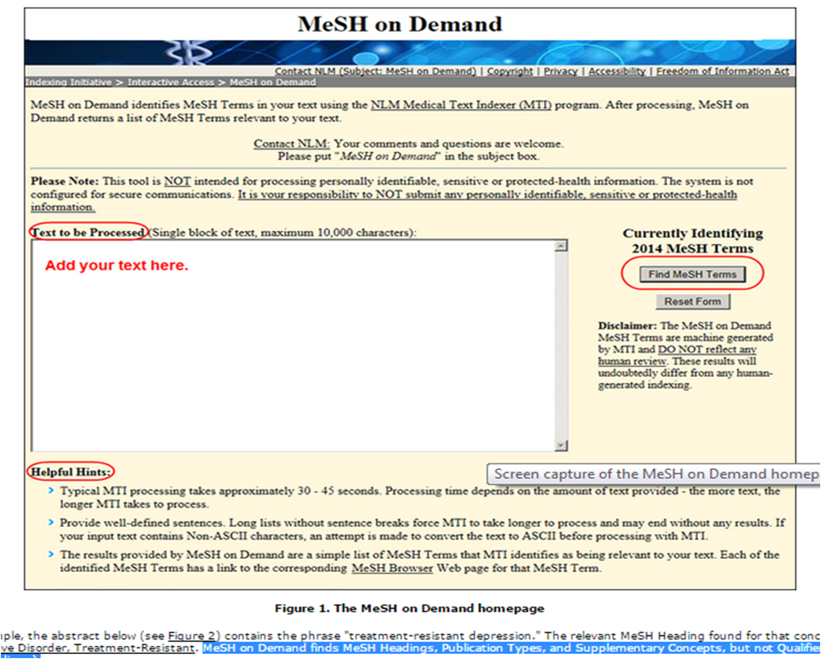The width and height of the screenshot is (821, 659).
Task: Click the text area's scroll down arrow
Action: pyautogui.click(x=561, y=445)
